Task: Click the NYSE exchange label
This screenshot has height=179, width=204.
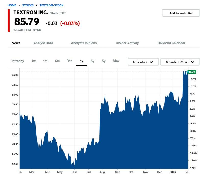Action: point(37,30)
